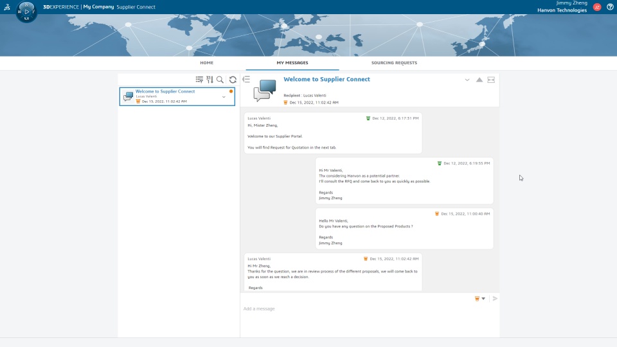Click the Dec 15, 2022, 11:00:40 AM timestamp
This screenshot has width=617, height=347.
[x=465, y=214]
